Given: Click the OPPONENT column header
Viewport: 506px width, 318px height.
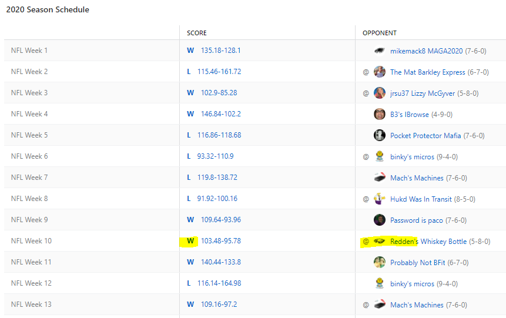Looking at the screenshot, I should (x=380, y=33).
